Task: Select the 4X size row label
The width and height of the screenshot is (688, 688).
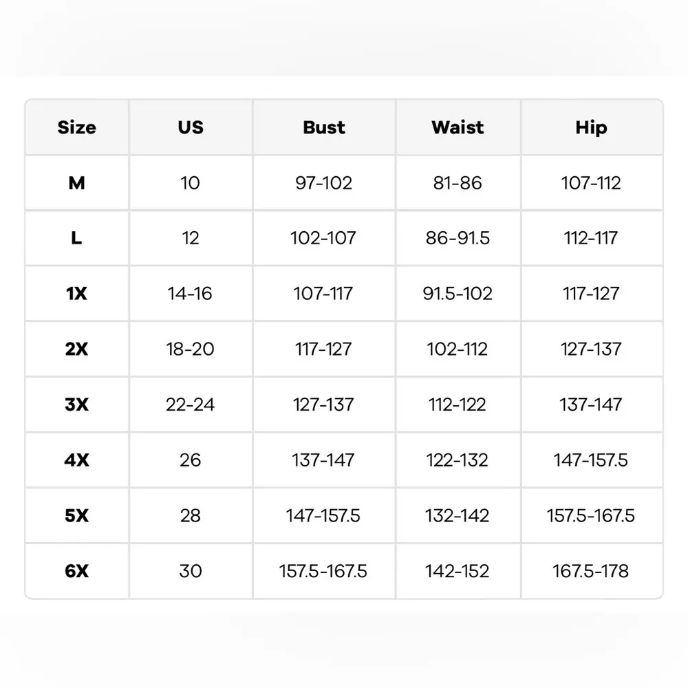Action: (x=77, y=460)
